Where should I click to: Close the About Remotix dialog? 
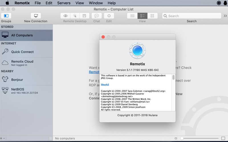[103, 37]
